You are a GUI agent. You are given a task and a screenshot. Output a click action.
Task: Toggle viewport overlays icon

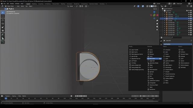pyautogui.click(x=143, y=6)
